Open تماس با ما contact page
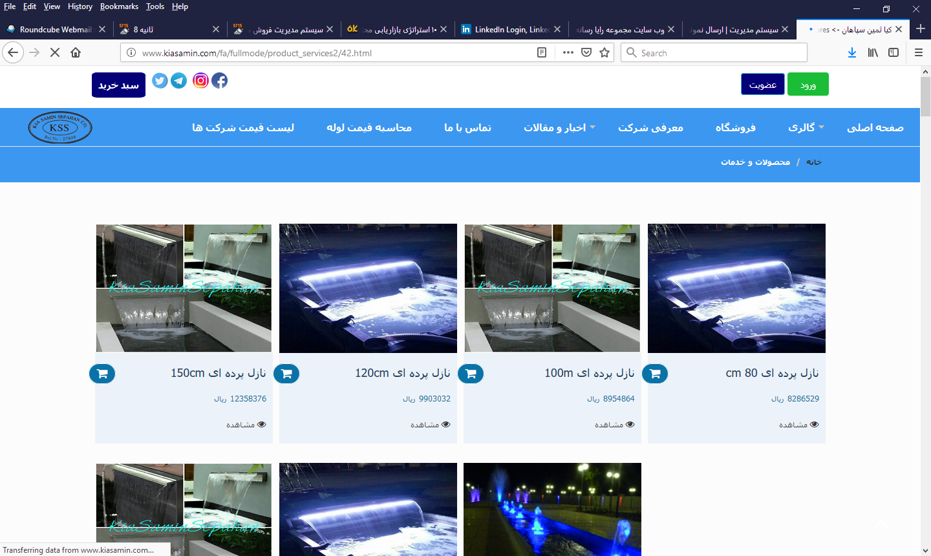931x556 pixels. [x=467, y=127]
